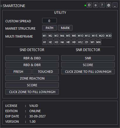Click the RBR & DBD button
This screenshot has height=128, width=120.
click(x=32, y=58)
